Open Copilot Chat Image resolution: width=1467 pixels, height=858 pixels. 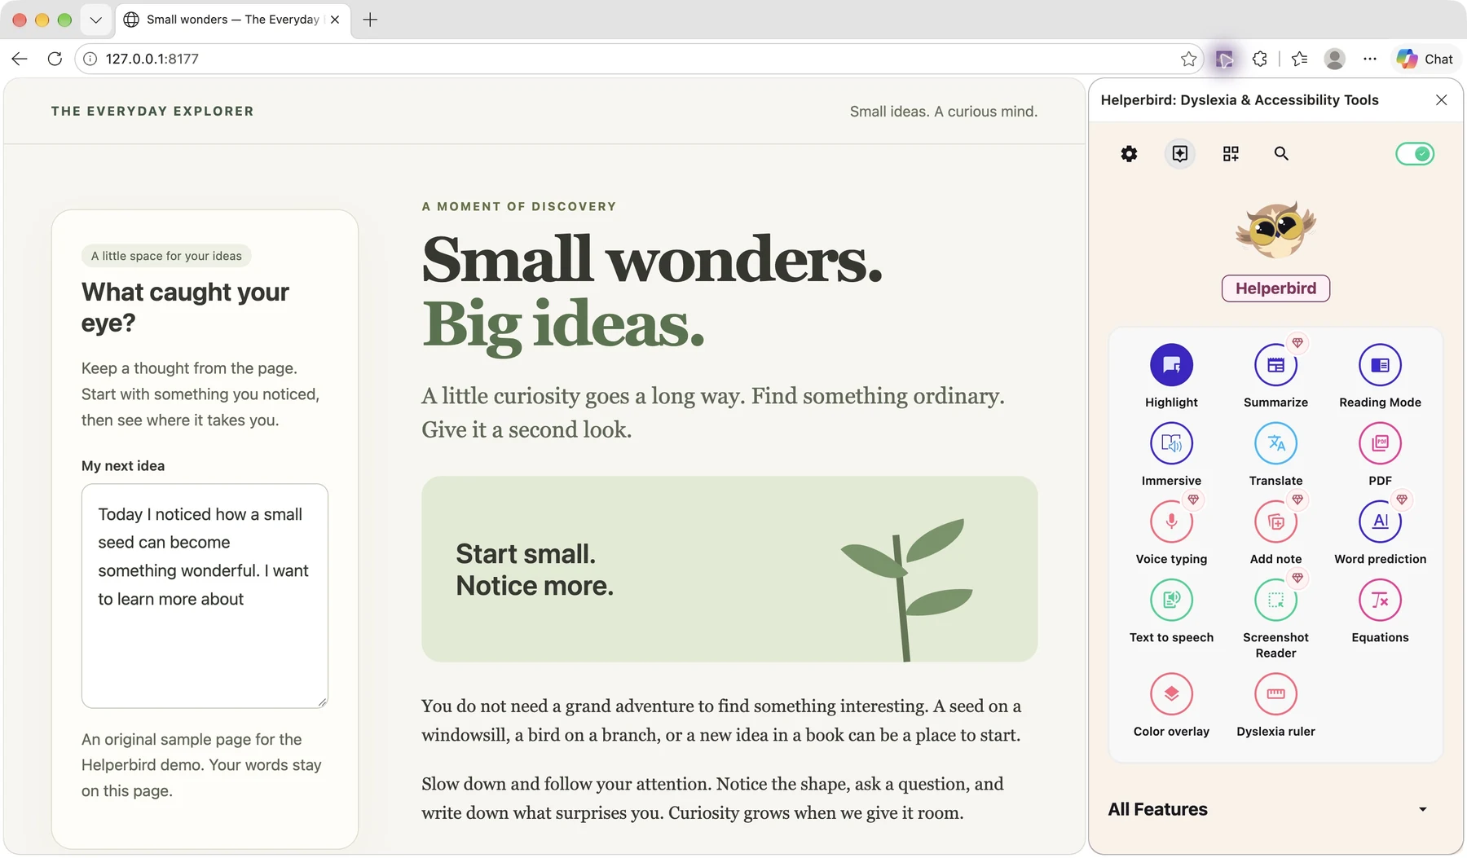click(1425, 59)
